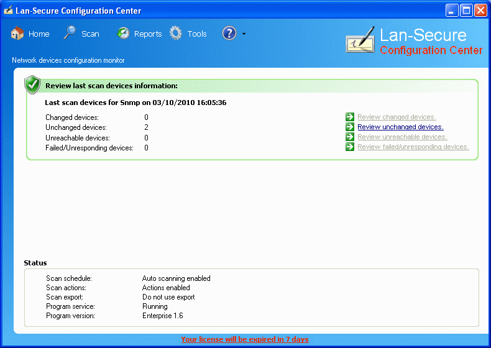Viewport: 491px width, 348px height.
Task: Close the Lan-Secure Configuration Center window
Action: (480, 11)
